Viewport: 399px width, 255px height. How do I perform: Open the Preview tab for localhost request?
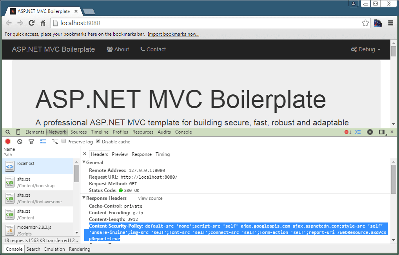tap(120, 154)
